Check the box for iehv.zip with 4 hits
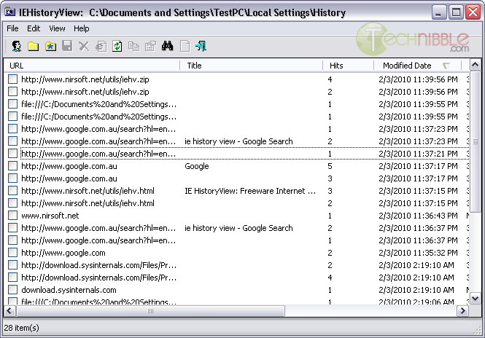485x338 pixels. point(12,79)
